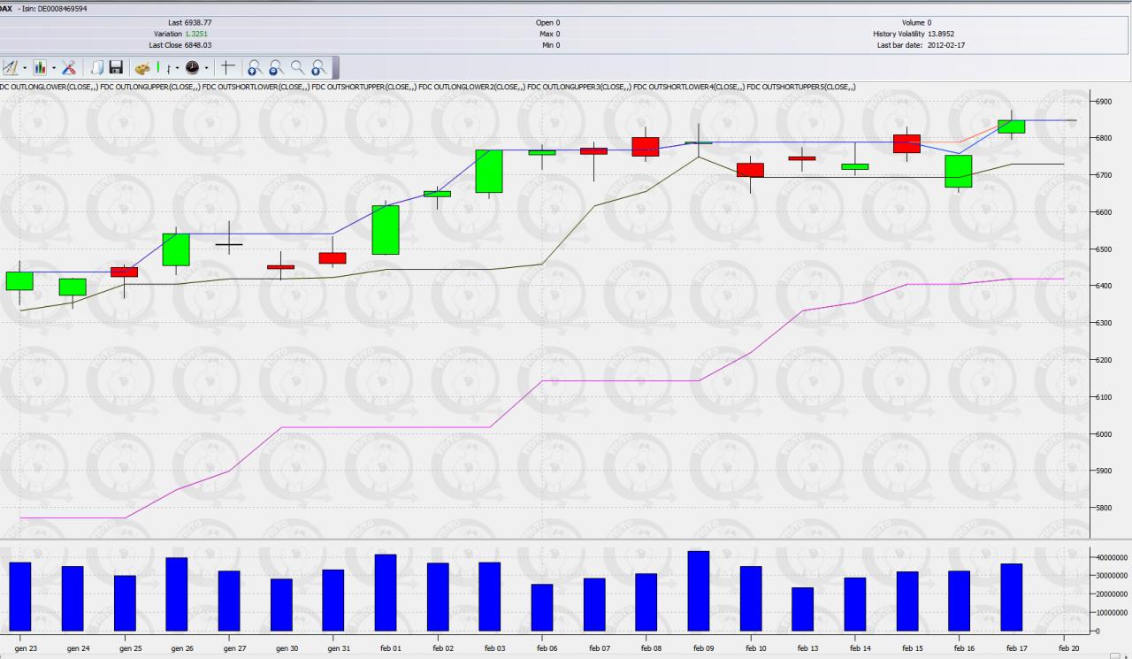Save the chart with floppy disk icon

click(x=116, y=67)
